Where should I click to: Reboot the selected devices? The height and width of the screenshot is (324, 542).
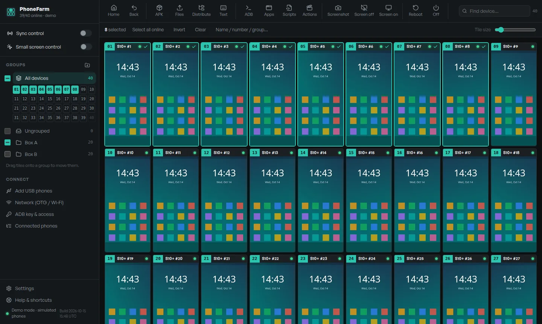tap(416, 11)
